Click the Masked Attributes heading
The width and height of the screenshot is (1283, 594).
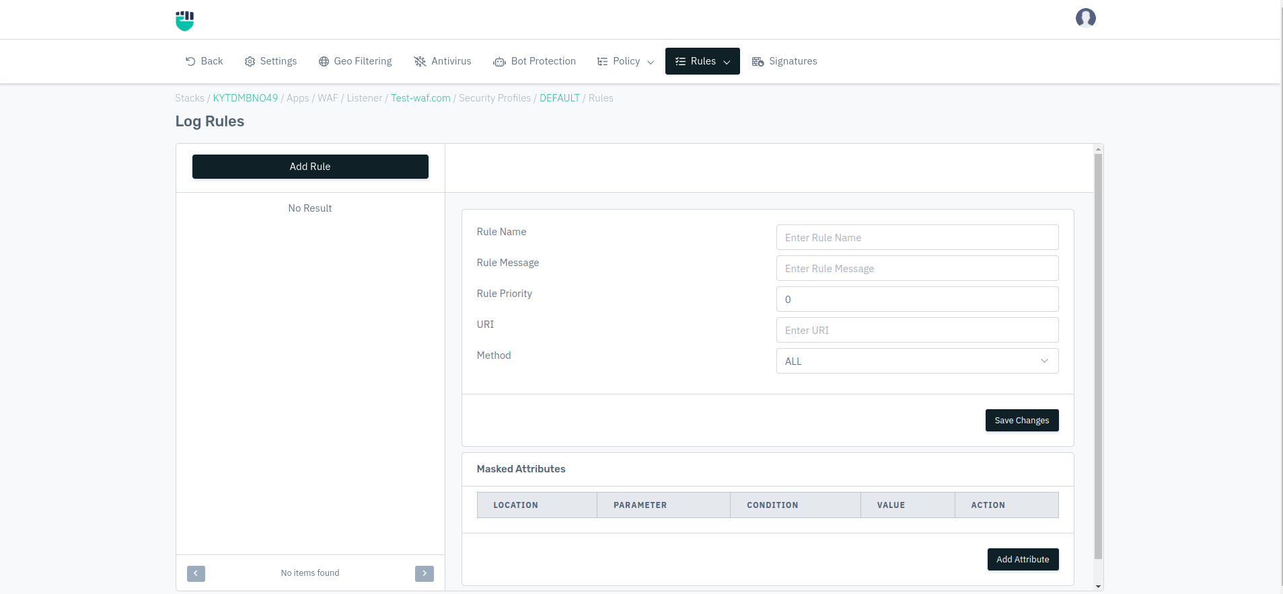pyautogui.click(x=521, y=469)
